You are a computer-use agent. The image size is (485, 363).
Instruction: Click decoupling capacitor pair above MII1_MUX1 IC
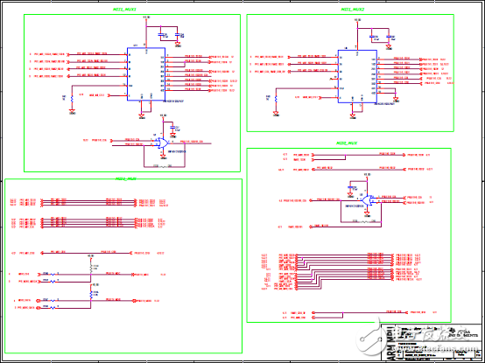coord(169,35)
